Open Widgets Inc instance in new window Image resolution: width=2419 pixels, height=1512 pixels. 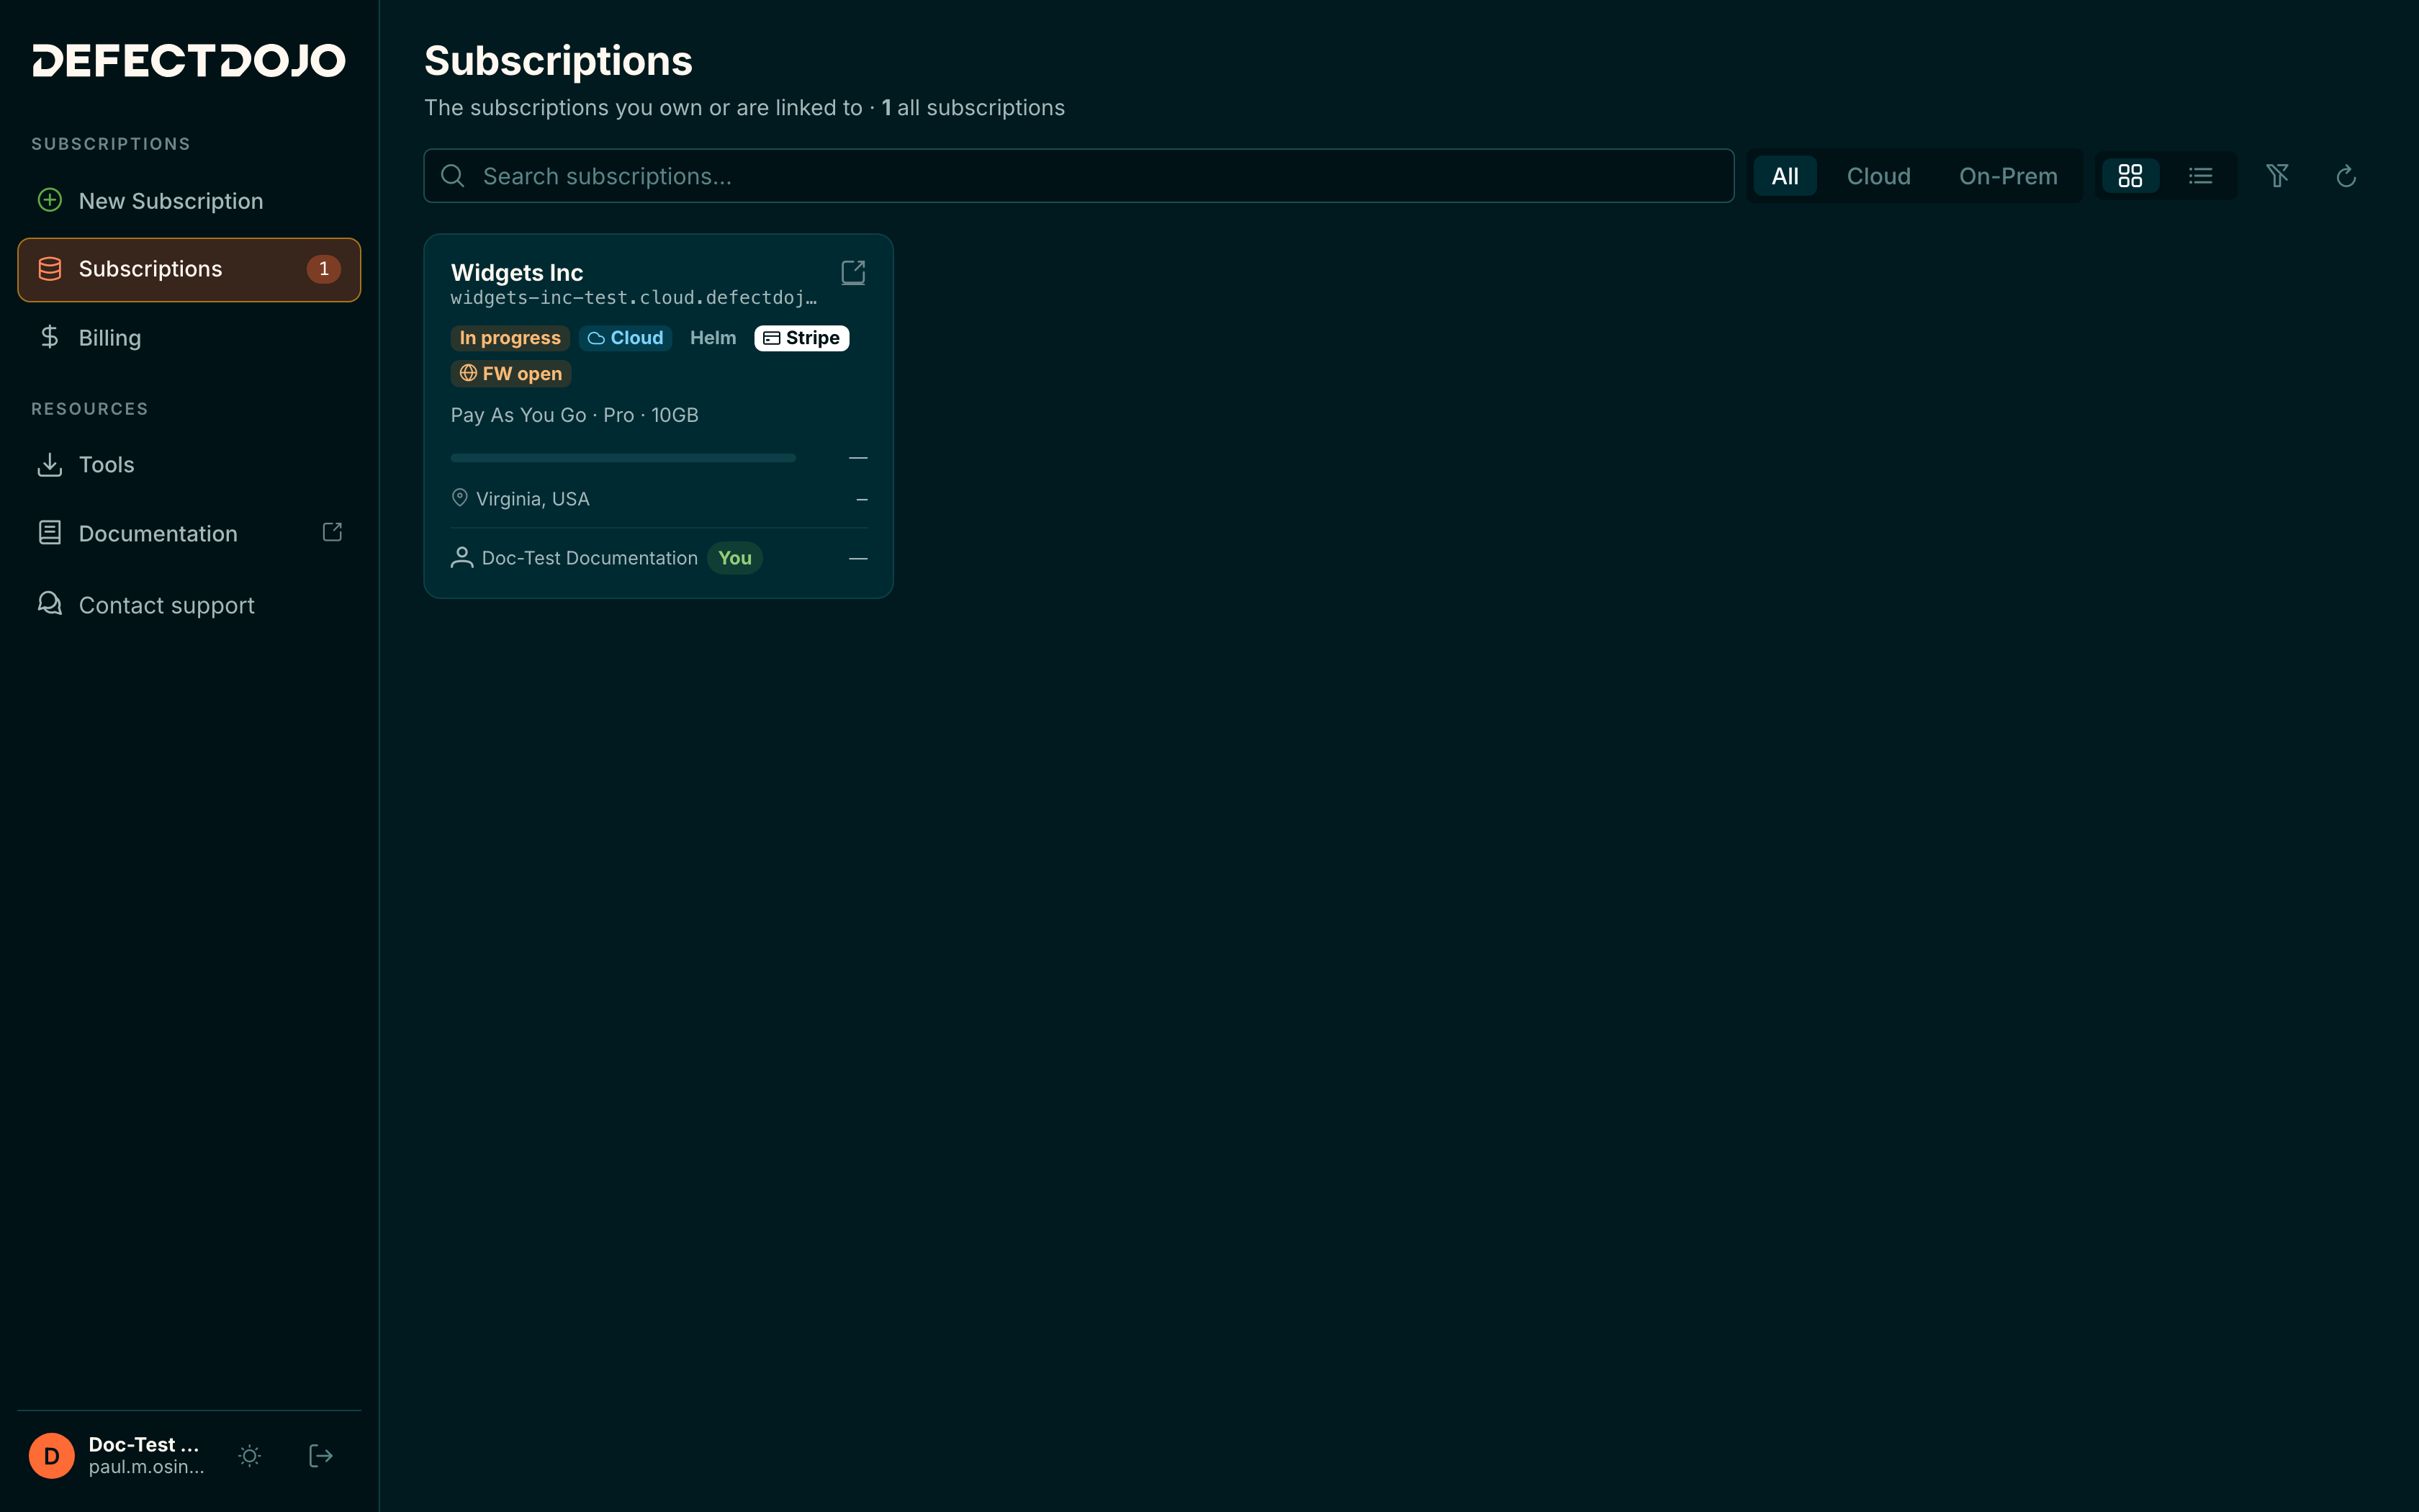click(852, 272)
